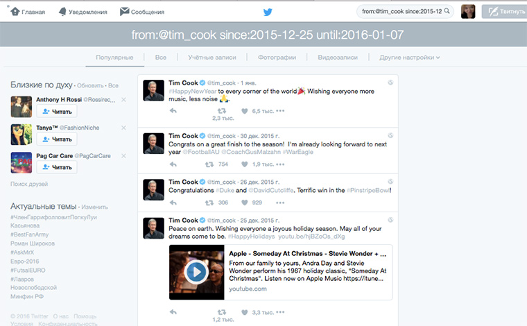
Task: Retweet the 30 дек. War Eagle tweet
Action: pos(209,164)
